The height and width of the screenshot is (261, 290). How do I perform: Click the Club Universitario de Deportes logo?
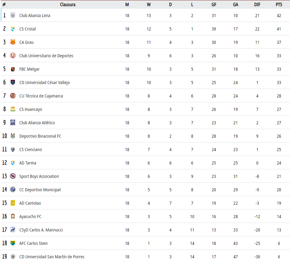tap(13, 56)
